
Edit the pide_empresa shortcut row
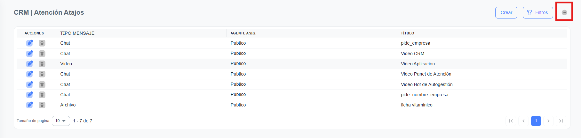click(29, 43)
